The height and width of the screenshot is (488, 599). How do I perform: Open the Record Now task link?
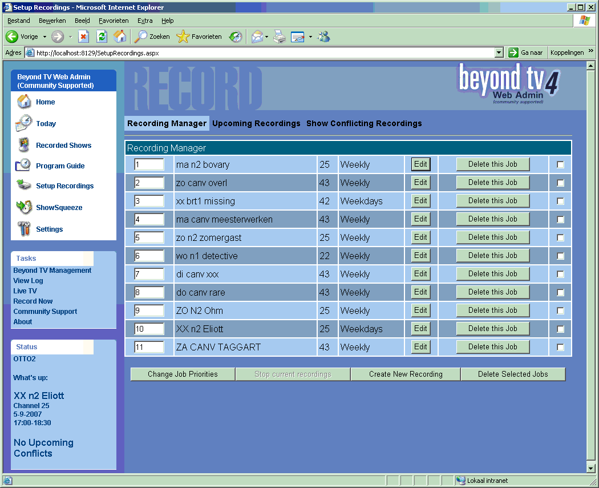(33, 301)
